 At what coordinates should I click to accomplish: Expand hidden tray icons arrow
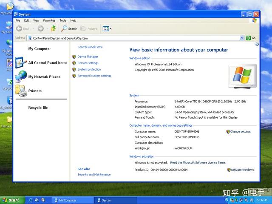[x=227, y=200]
